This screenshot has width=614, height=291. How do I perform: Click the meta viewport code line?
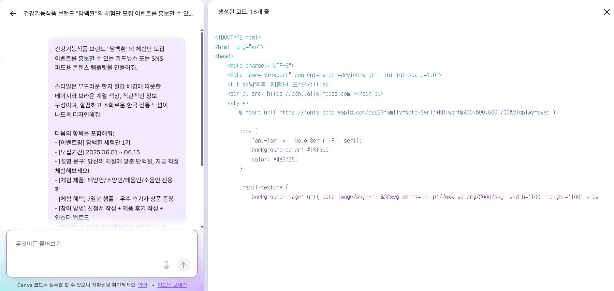coord(335,75)
